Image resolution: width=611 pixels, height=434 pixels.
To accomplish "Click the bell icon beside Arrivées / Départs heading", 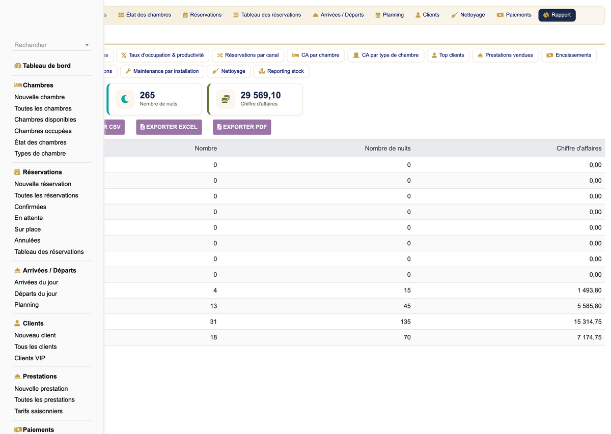I will tap(18, 270).
